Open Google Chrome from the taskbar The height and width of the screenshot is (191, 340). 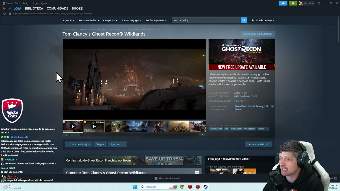[182, 187]
